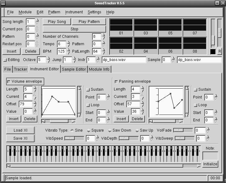Click the Number of Channels spinner arrows
226x183 pixels.
point(103,37)
